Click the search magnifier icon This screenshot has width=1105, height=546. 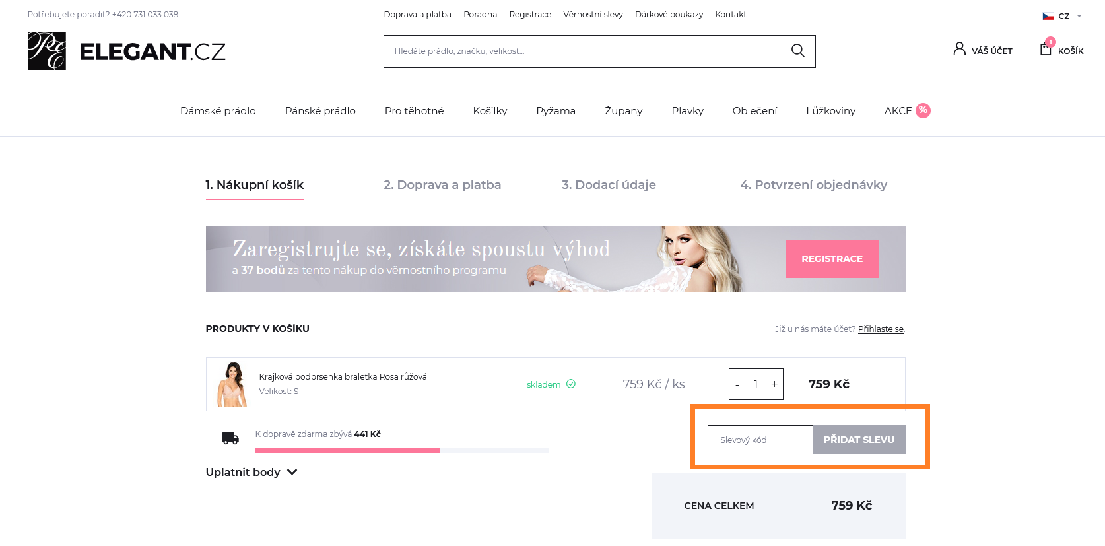[797, 51]
